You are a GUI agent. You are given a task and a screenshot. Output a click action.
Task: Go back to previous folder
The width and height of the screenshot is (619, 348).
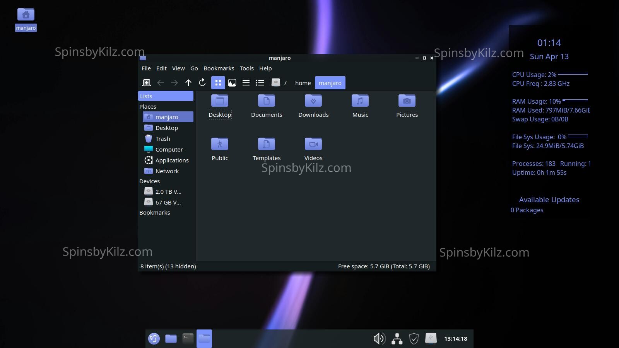(161, 83)
